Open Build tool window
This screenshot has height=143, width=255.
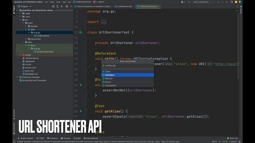click(x=77, y=138)
